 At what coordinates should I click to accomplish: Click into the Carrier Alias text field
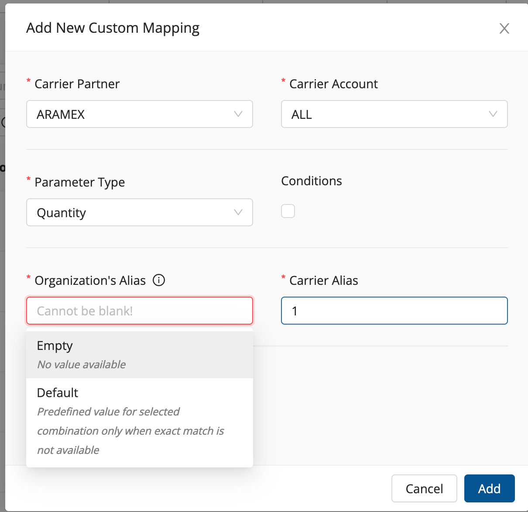point(394,311)
